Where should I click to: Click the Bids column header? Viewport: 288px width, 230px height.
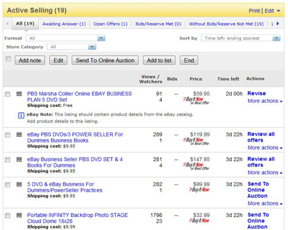click(172, 79)
